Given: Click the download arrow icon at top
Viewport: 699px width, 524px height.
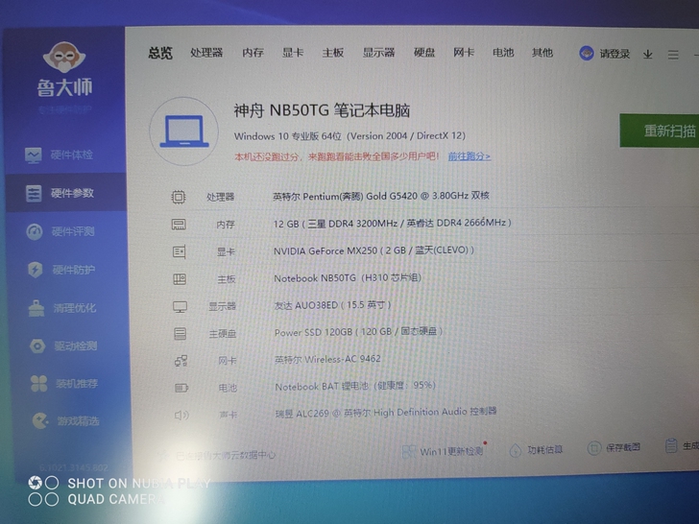Looking at the screenshot, I should click(648, 55).
